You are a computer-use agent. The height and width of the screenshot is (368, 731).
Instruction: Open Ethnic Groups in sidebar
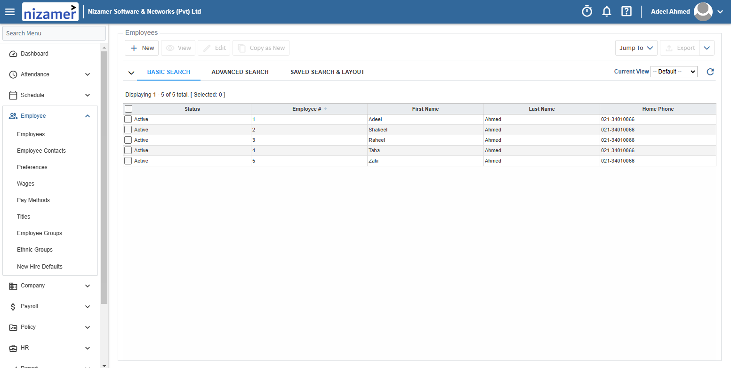pyautogui.click(x=35, y=250)
